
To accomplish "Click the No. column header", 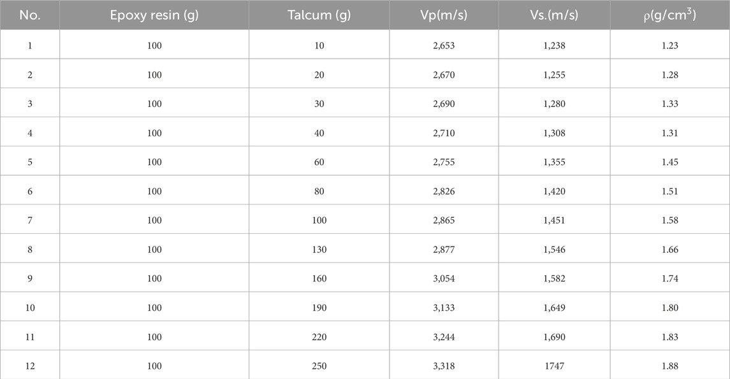I will point(30,15).
